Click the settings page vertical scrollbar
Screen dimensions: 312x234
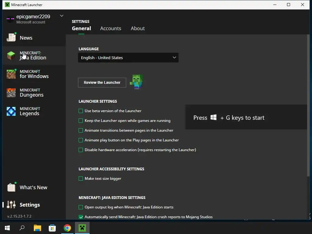click(x=308, y=105)
